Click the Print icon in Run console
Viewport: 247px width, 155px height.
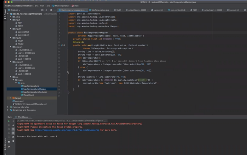[13, 137]
